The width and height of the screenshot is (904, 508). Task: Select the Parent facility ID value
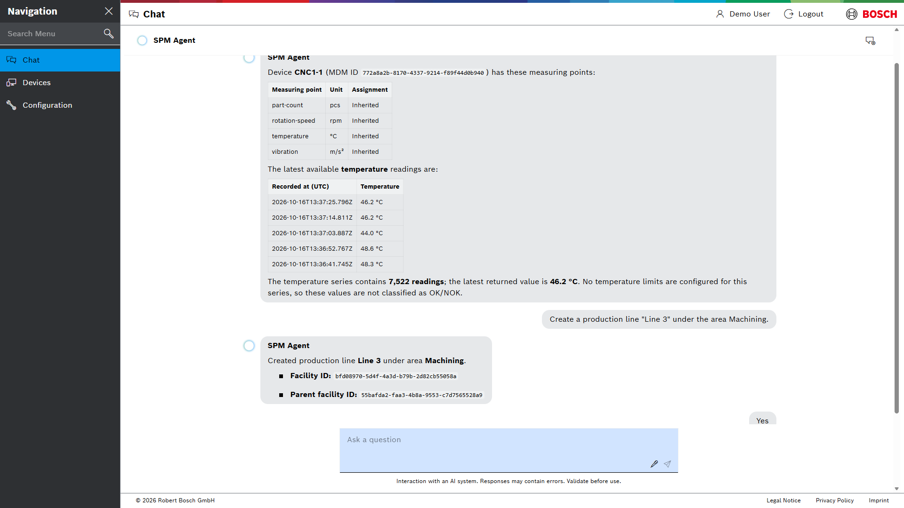coord(421,395)
